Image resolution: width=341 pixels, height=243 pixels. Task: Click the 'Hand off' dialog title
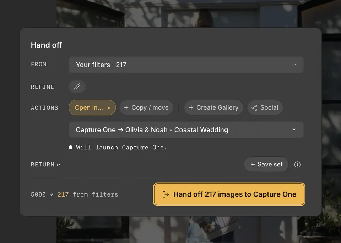click(x=46, y=45)
